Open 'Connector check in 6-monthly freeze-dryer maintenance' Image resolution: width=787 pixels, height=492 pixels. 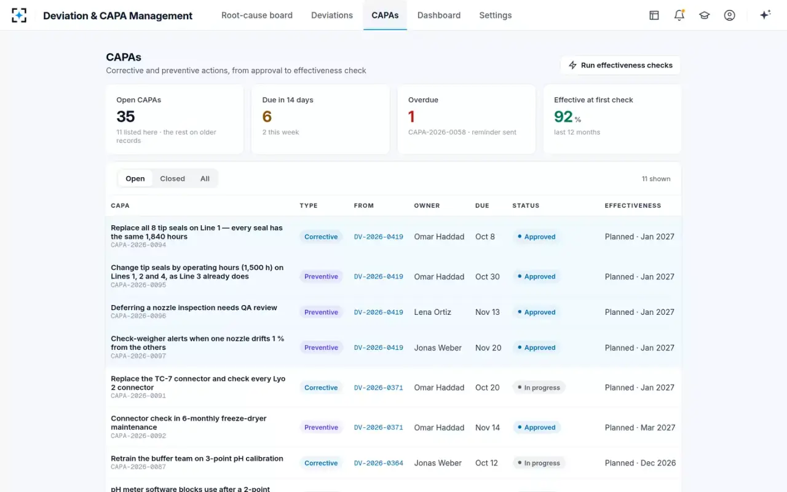click(x=189, y=423)
